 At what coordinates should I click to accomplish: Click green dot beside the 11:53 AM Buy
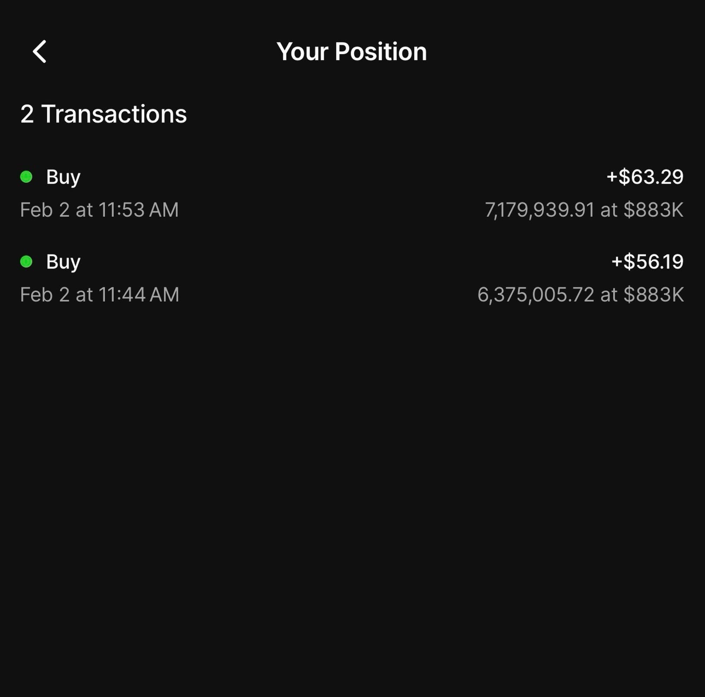point(26,177)
